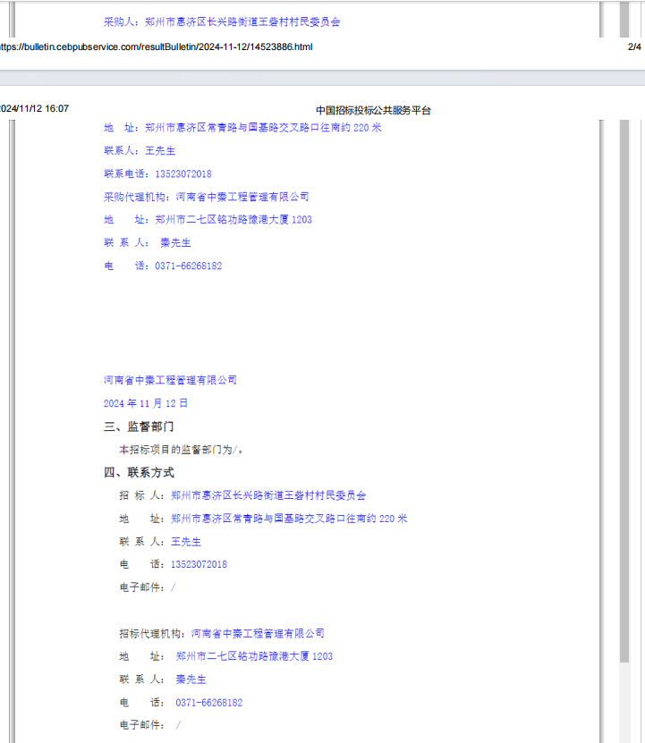The height and width of the screenshot is (743, 645).
Task: Click the 中国招标投标公共服务平台 page header title
Action: pos(373,111)
